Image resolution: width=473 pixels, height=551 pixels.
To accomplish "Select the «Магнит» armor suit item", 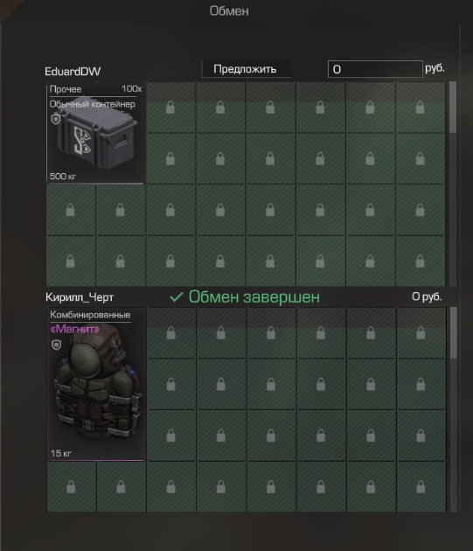I will pyautogui.click(x=96, y=384).
